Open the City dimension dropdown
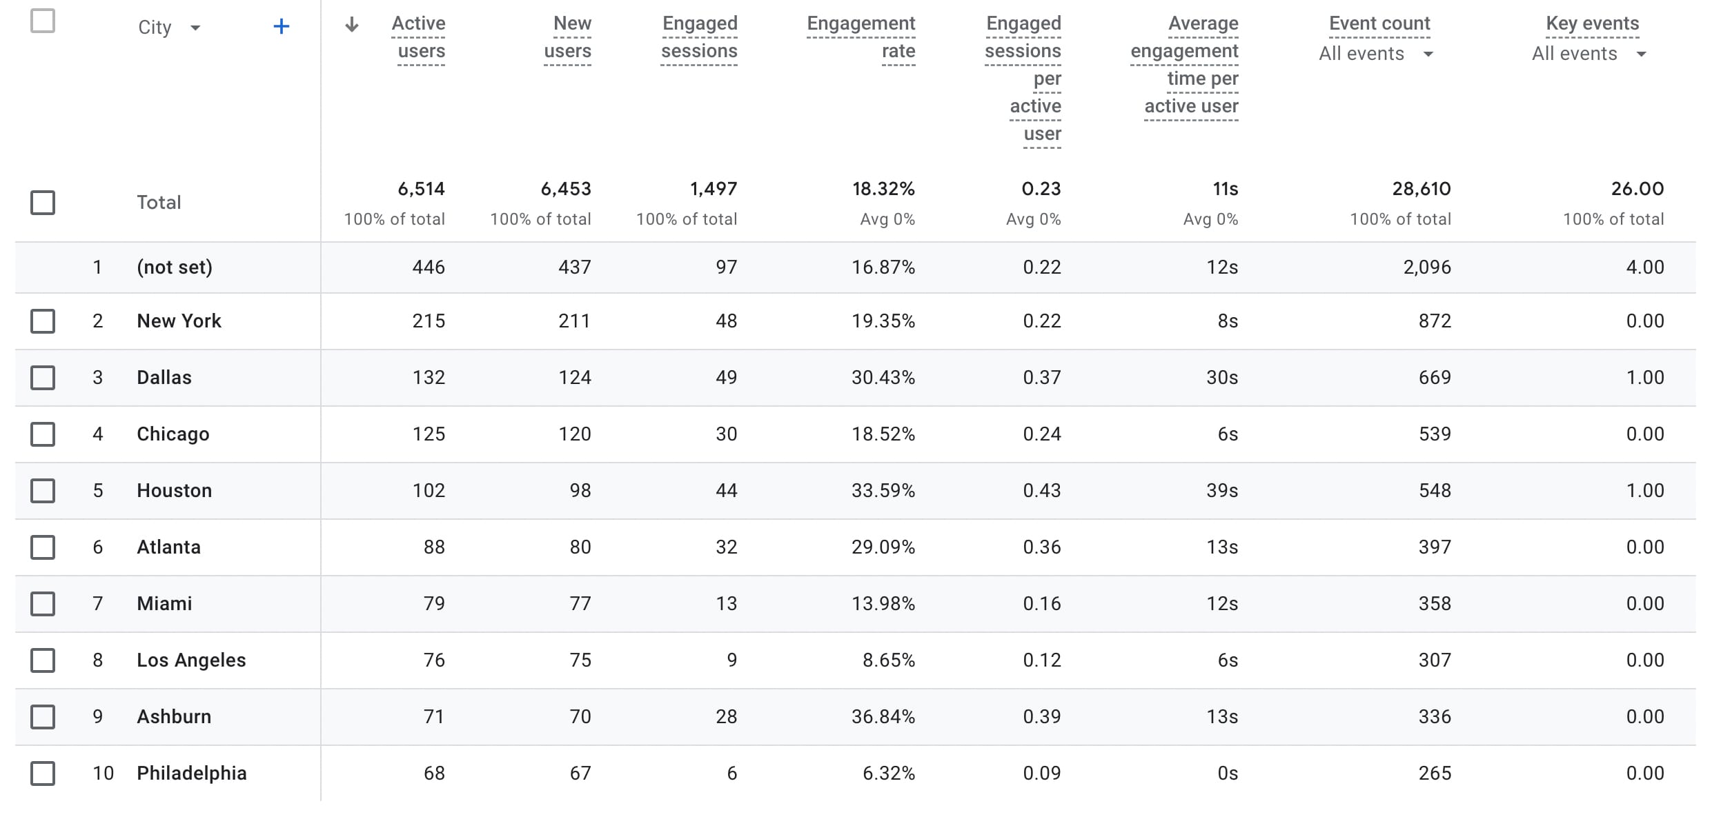Image resolution: width=1721 pixels, height=819 pixels. coord(168,28)
